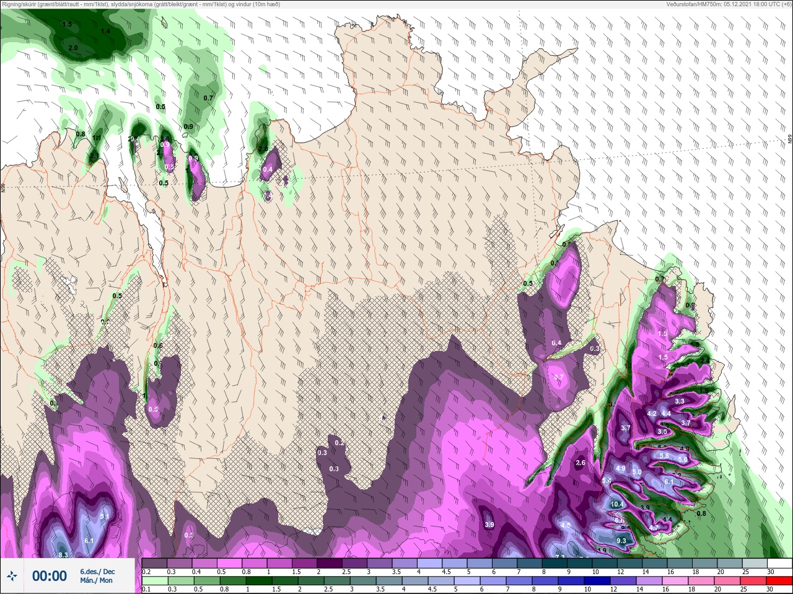Click the 0.6 value on the map
The image size is (793, 594).
click(x=158, y=345)
